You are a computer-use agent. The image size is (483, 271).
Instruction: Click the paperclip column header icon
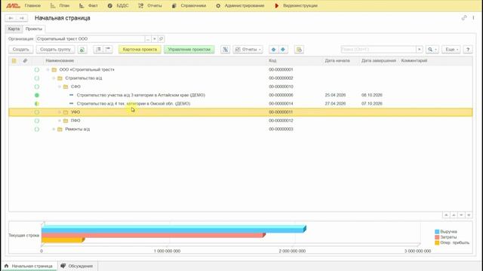[25, 61]
